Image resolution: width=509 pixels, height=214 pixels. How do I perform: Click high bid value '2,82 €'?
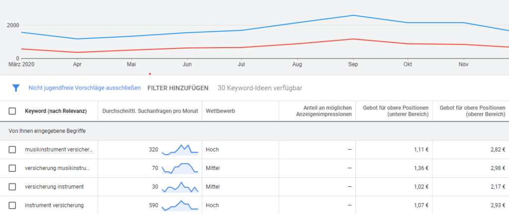(499, 150)
